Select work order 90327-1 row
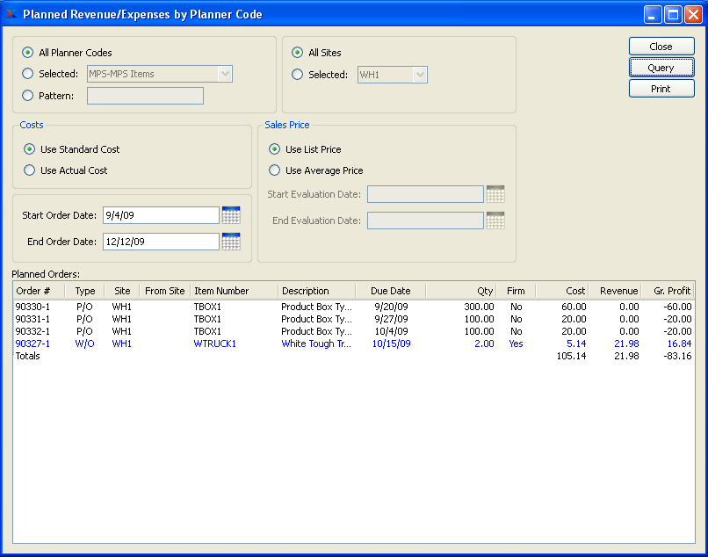This screenshot has width=708, height=557. (x=33, y=344)
